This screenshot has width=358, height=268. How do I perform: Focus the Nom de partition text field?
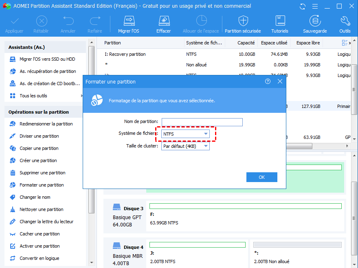[202, 122]
